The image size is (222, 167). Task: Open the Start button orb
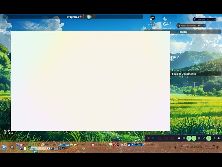[x=4, y=147]
